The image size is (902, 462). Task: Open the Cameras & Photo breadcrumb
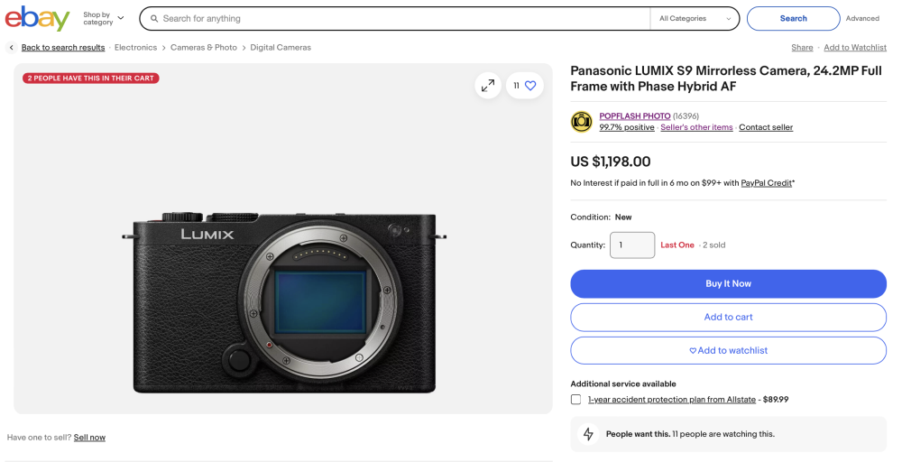204,48
